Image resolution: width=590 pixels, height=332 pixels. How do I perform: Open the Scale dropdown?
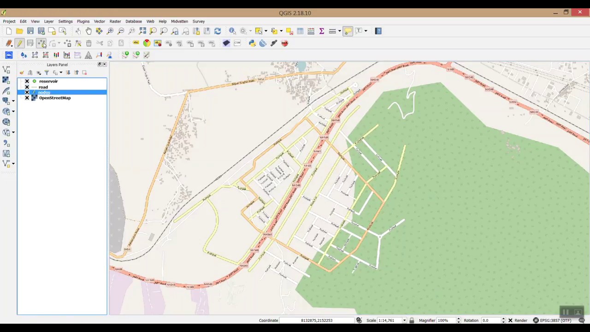click(x=404, y=320)
